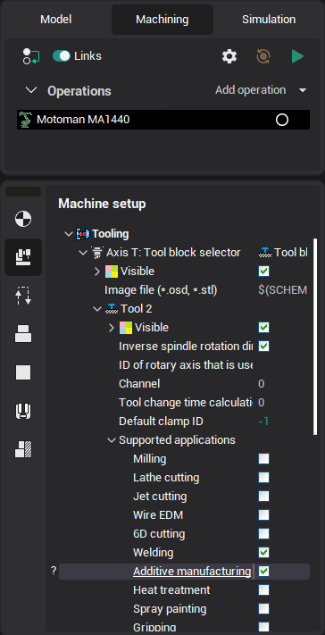Uncheck Visible under Tool 2
Screen dimensions: 325x635
click(264, 328)
